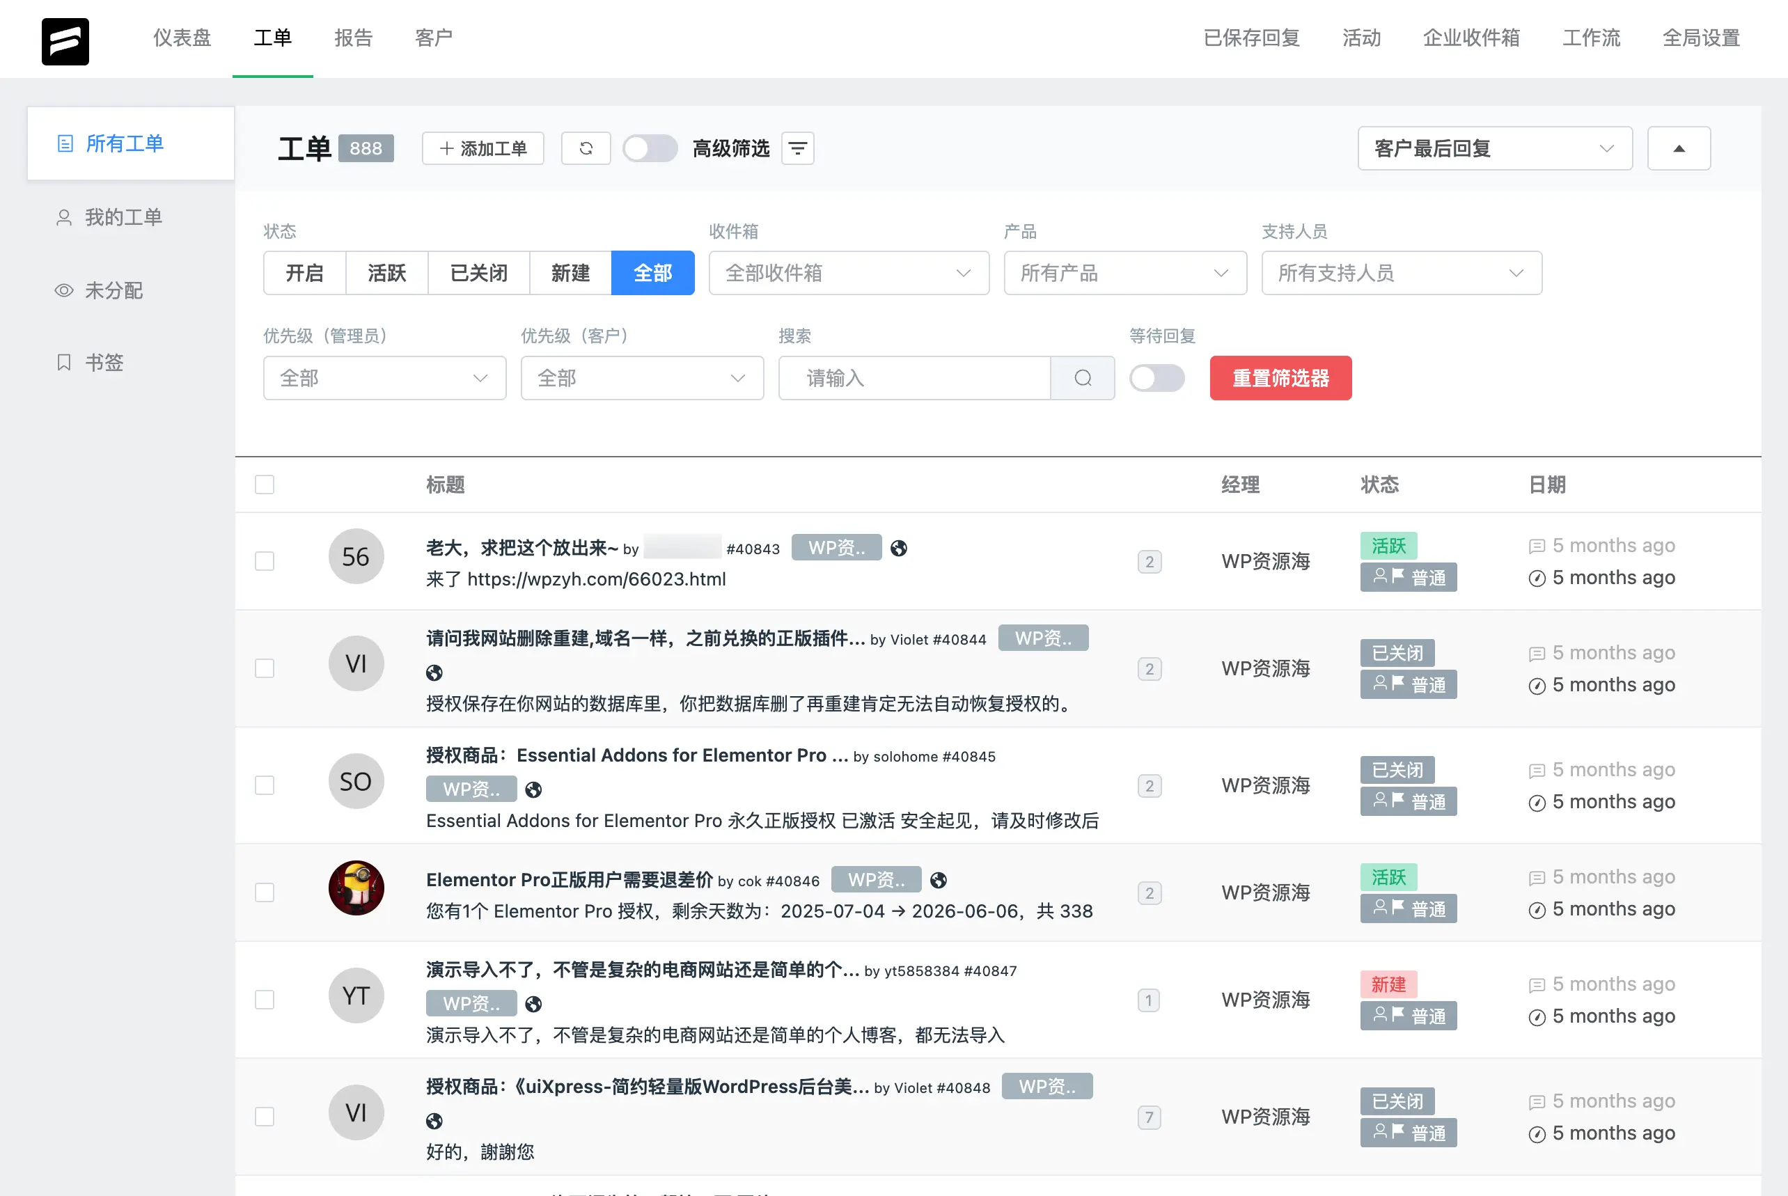This screenshot has width=1788, height=1196.
Task: Click the 新建 status badge on ticket #40847
Action: [x=1388, y=984]
